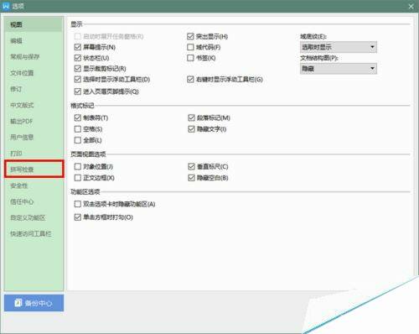Expand 域底纹(E) dropdown showing 选取时显示
Image resolution: width=419 pixels, height=334 pixels.
pos(339,47)
